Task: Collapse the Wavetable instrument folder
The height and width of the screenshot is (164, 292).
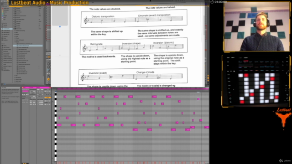Action: [13, 29]
